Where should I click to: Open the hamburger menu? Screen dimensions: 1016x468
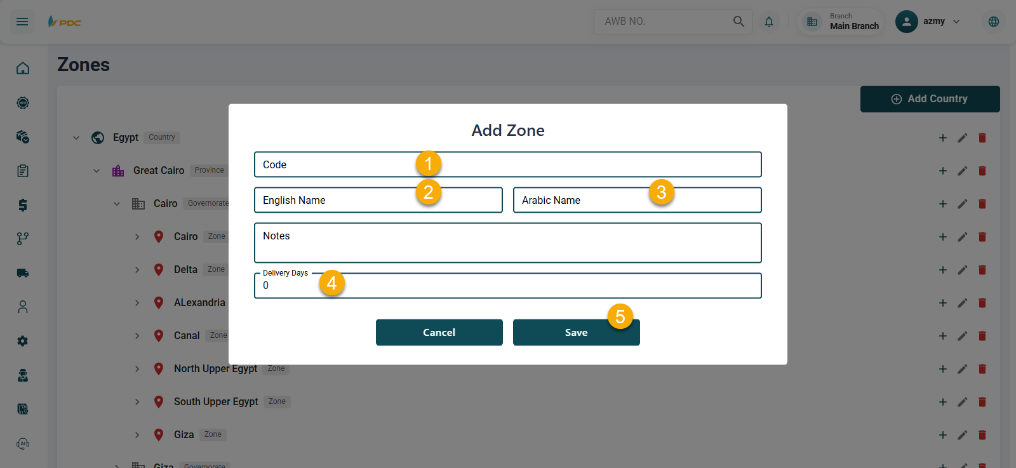click(22, 22)
